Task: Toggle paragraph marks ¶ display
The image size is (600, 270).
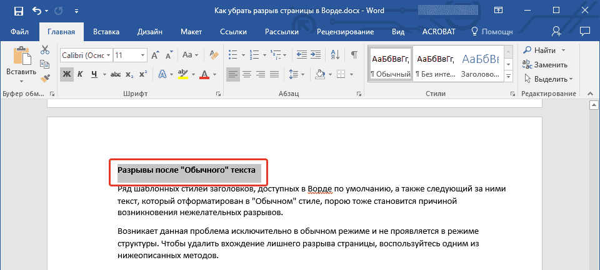Action: 354,55
